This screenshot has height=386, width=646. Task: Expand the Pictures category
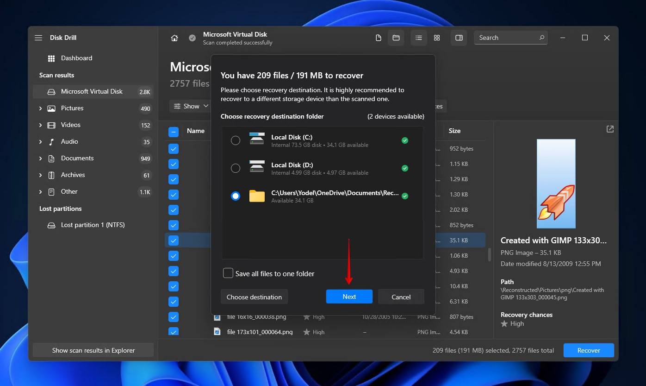tap(41, 108)
